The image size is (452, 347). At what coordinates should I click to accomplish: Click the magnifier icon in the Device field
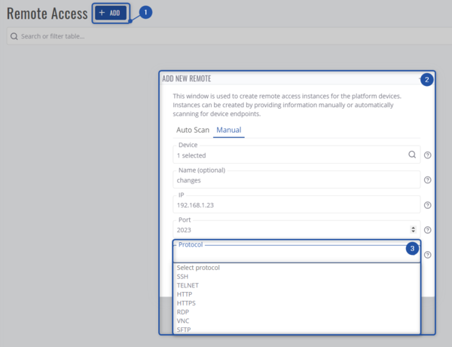click(x=412, y=155)
